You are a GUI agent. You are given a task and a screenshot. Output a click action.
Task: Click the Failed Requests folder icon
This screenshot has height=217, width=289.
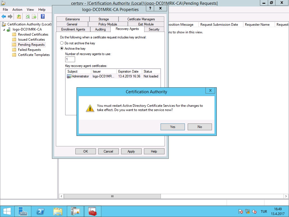[x=14, y=50]
